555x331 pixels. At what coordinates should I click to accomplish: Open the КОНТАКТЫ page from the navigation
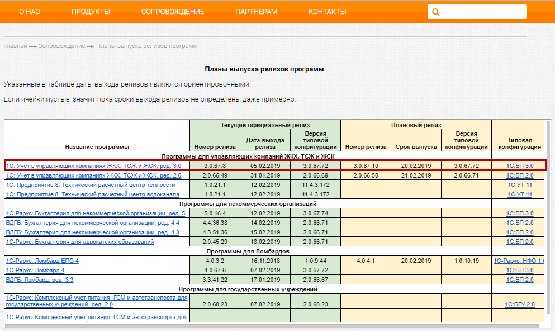point(328,12)
